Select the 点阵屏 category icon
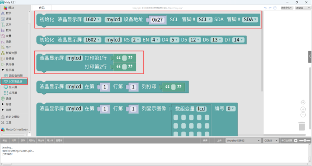 click(6, 93)
